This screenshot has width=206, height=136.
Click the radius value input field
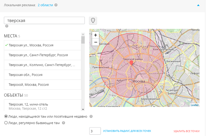click(x=95, y=131)
